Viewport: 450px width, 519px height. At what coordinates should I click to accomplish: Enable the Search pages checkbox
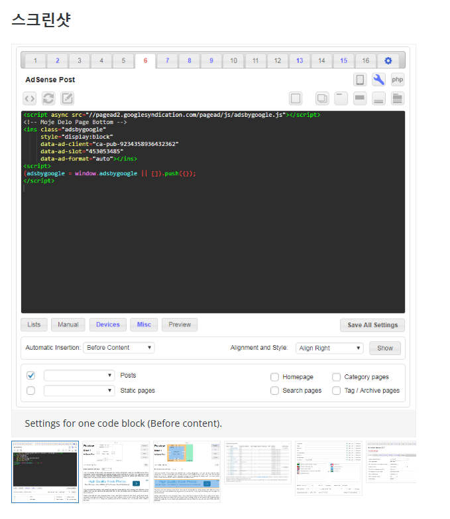click(274, 390)
